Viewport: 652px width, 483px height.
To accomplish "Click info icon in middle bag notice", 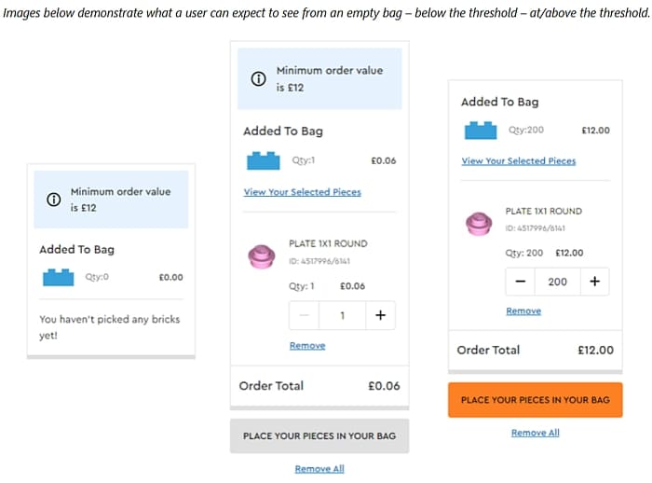I will point(258,78).
